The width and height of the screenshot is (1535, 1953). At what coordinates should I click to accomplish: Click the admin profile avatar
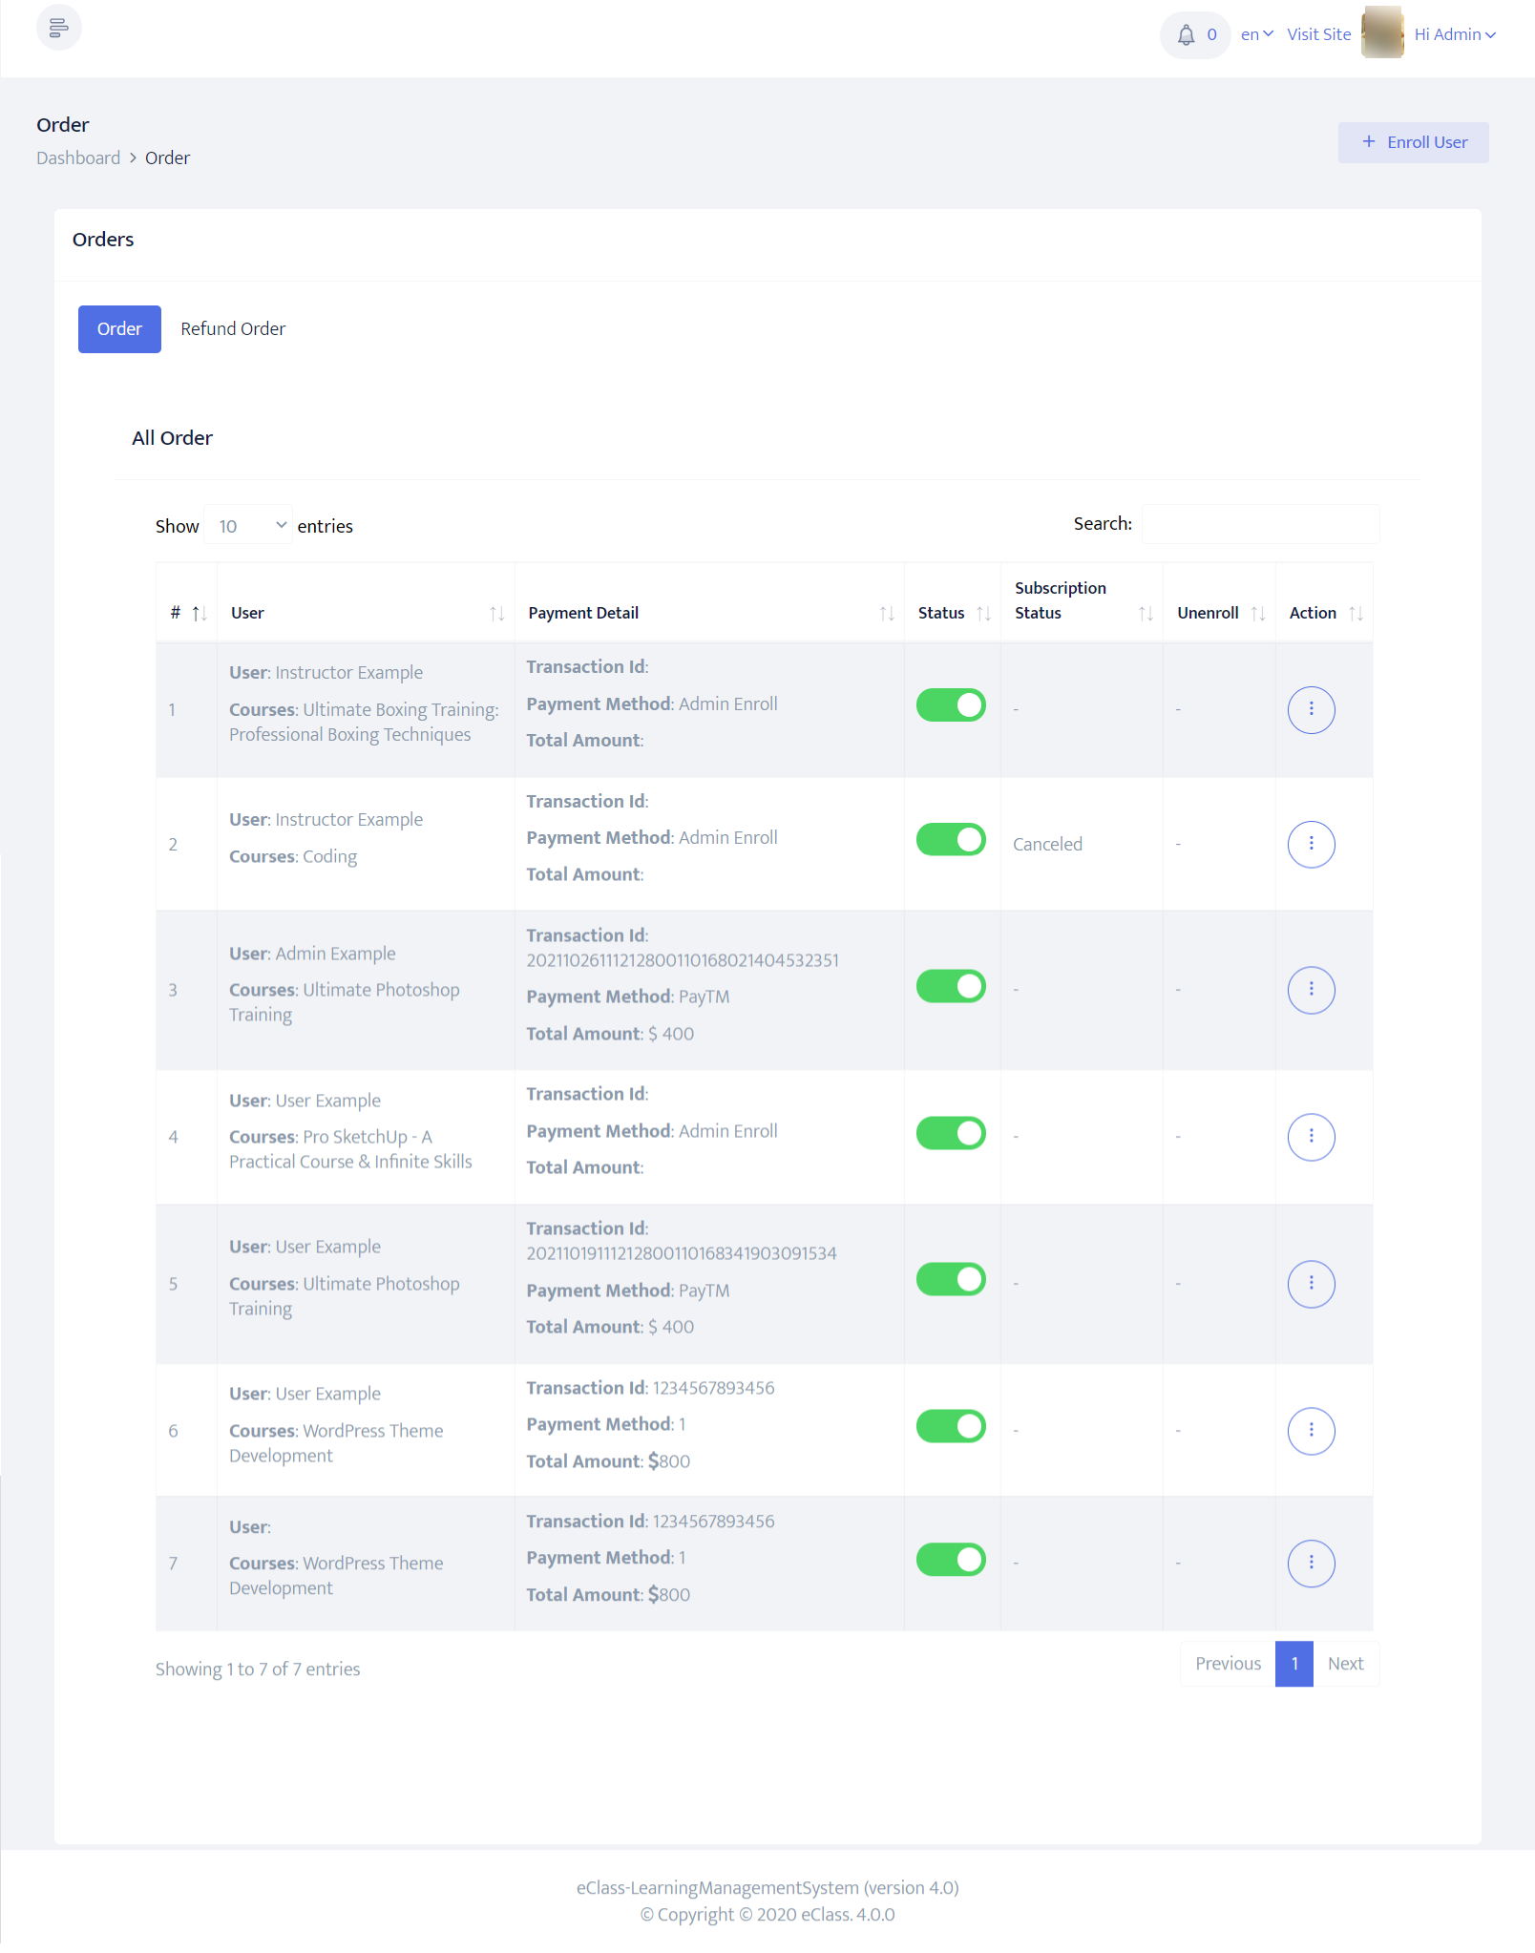[x=1382, y=33]
